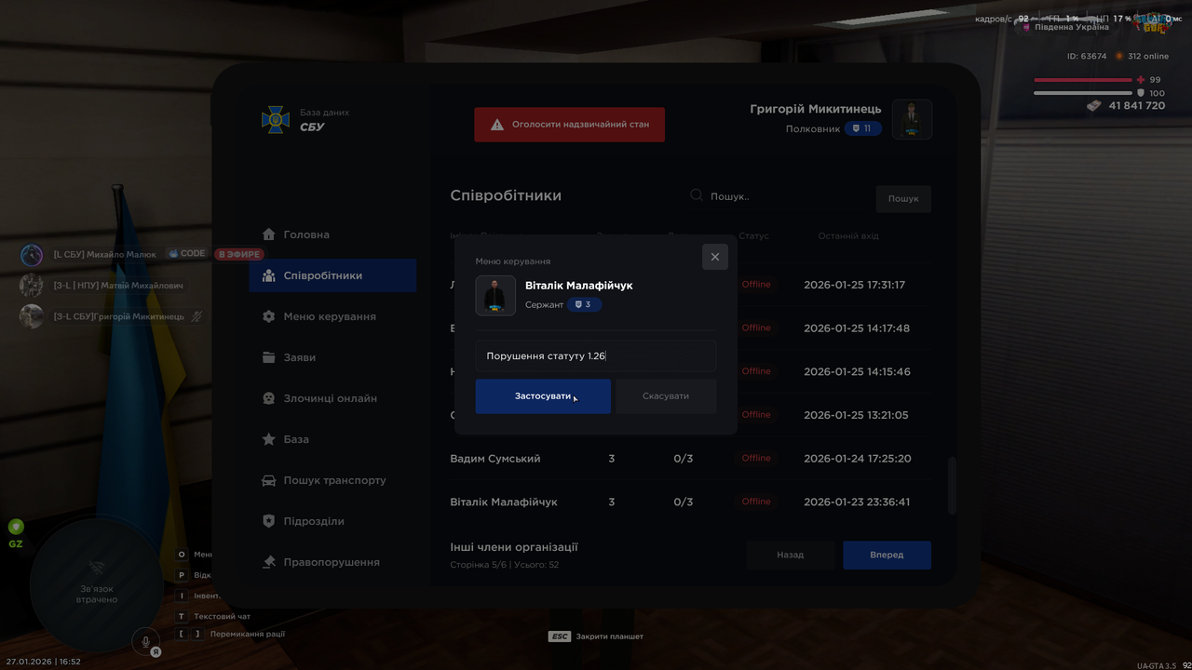Click the lost connection wifi icon

pyautogui.click(x=97, y=568)
